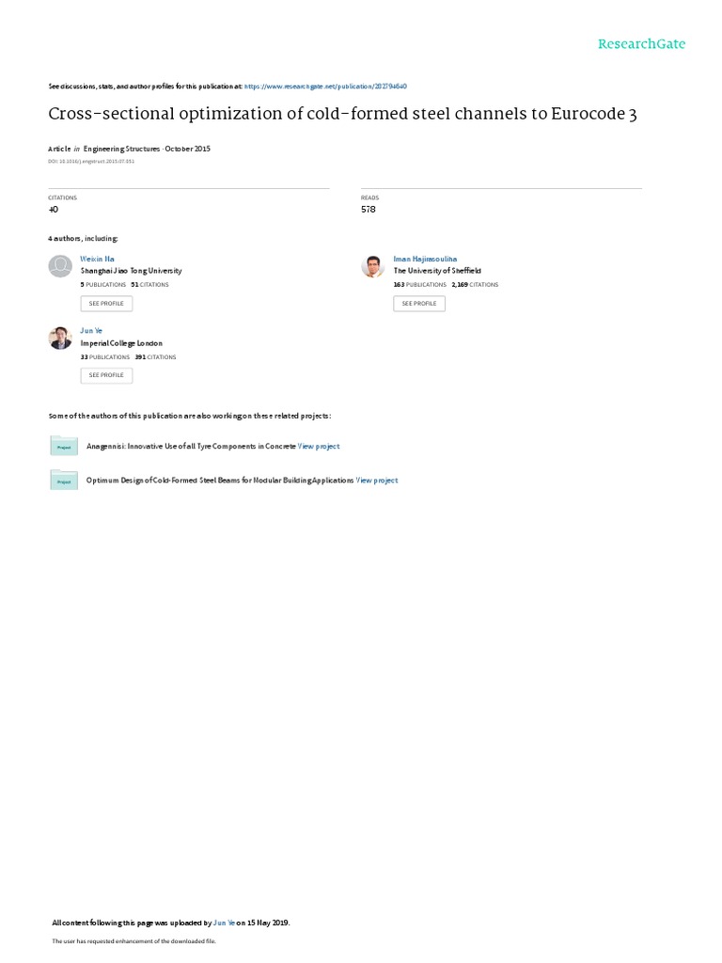The width and height of the screenshot is (722, 963).
Task: Click the Jun Ye uploader link at bottom
Action: 224,923
